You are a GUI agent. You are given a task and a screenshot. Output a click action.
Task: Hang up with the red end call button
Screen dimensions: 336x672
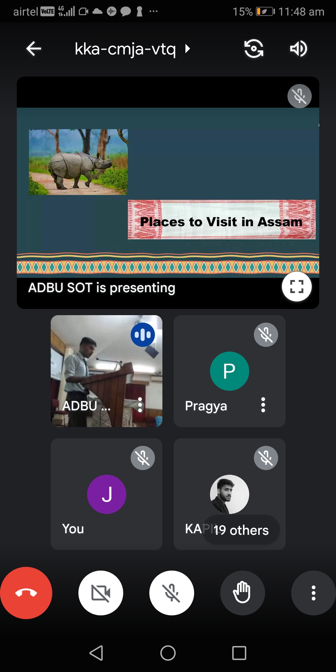pos(26,593)
